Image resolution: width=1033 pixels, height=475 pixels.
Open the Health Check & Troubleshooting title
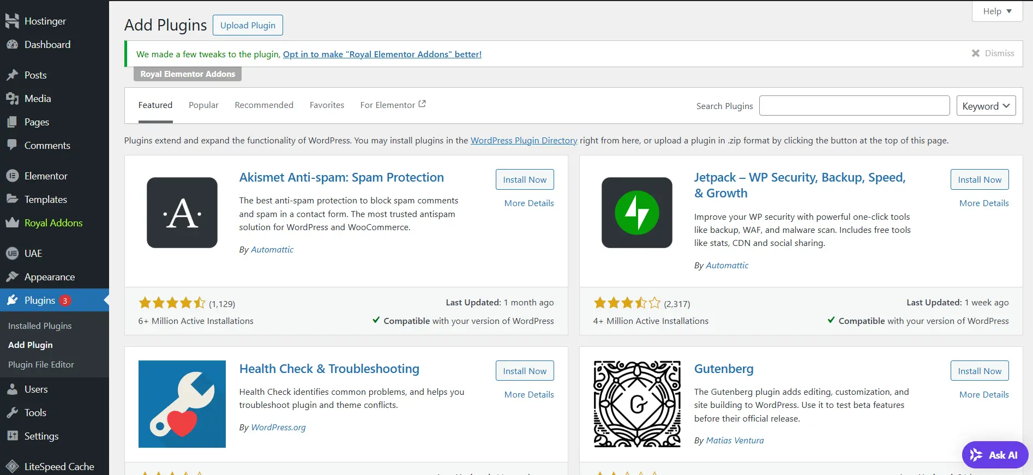[329, 369]
